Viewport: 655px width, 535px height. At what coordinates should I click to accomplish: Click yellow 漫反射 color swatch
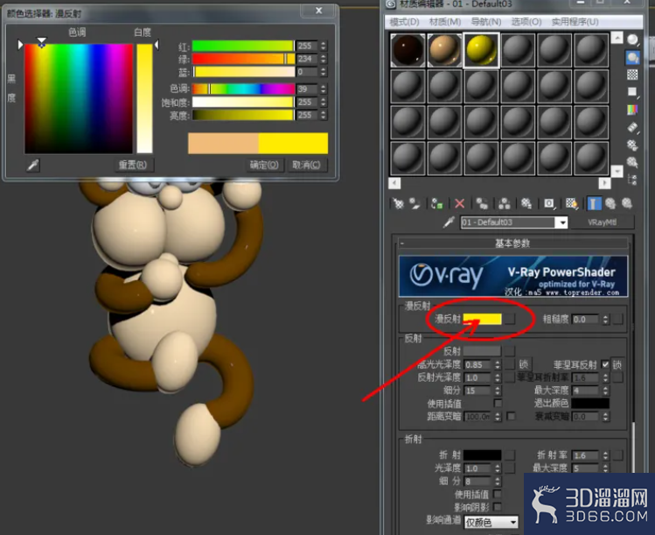click(x=482, y=319)
